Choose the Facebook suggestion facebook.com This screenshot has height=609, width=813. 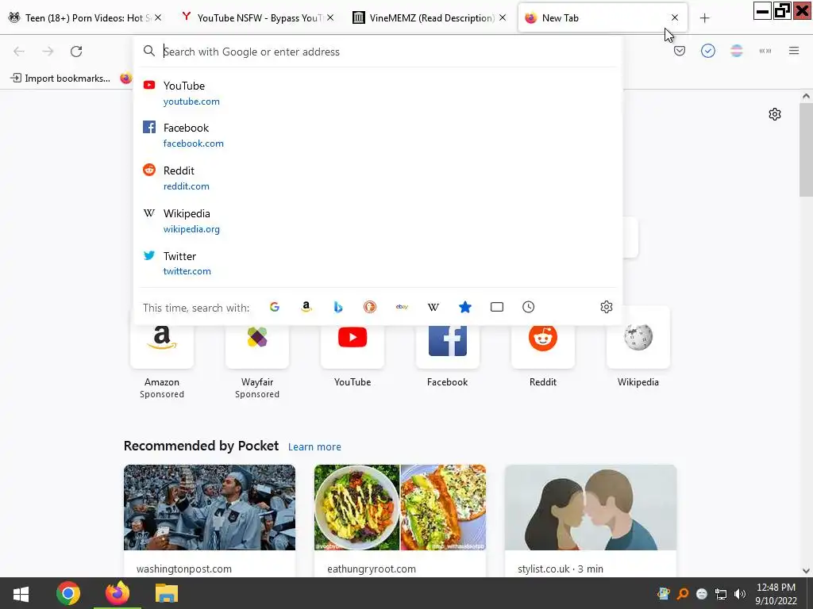(377, 135)
